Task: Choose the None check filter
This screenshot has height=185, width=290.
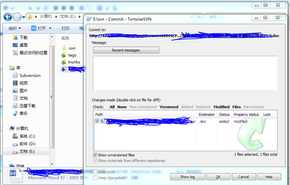Action: click(x=122, y=107)
